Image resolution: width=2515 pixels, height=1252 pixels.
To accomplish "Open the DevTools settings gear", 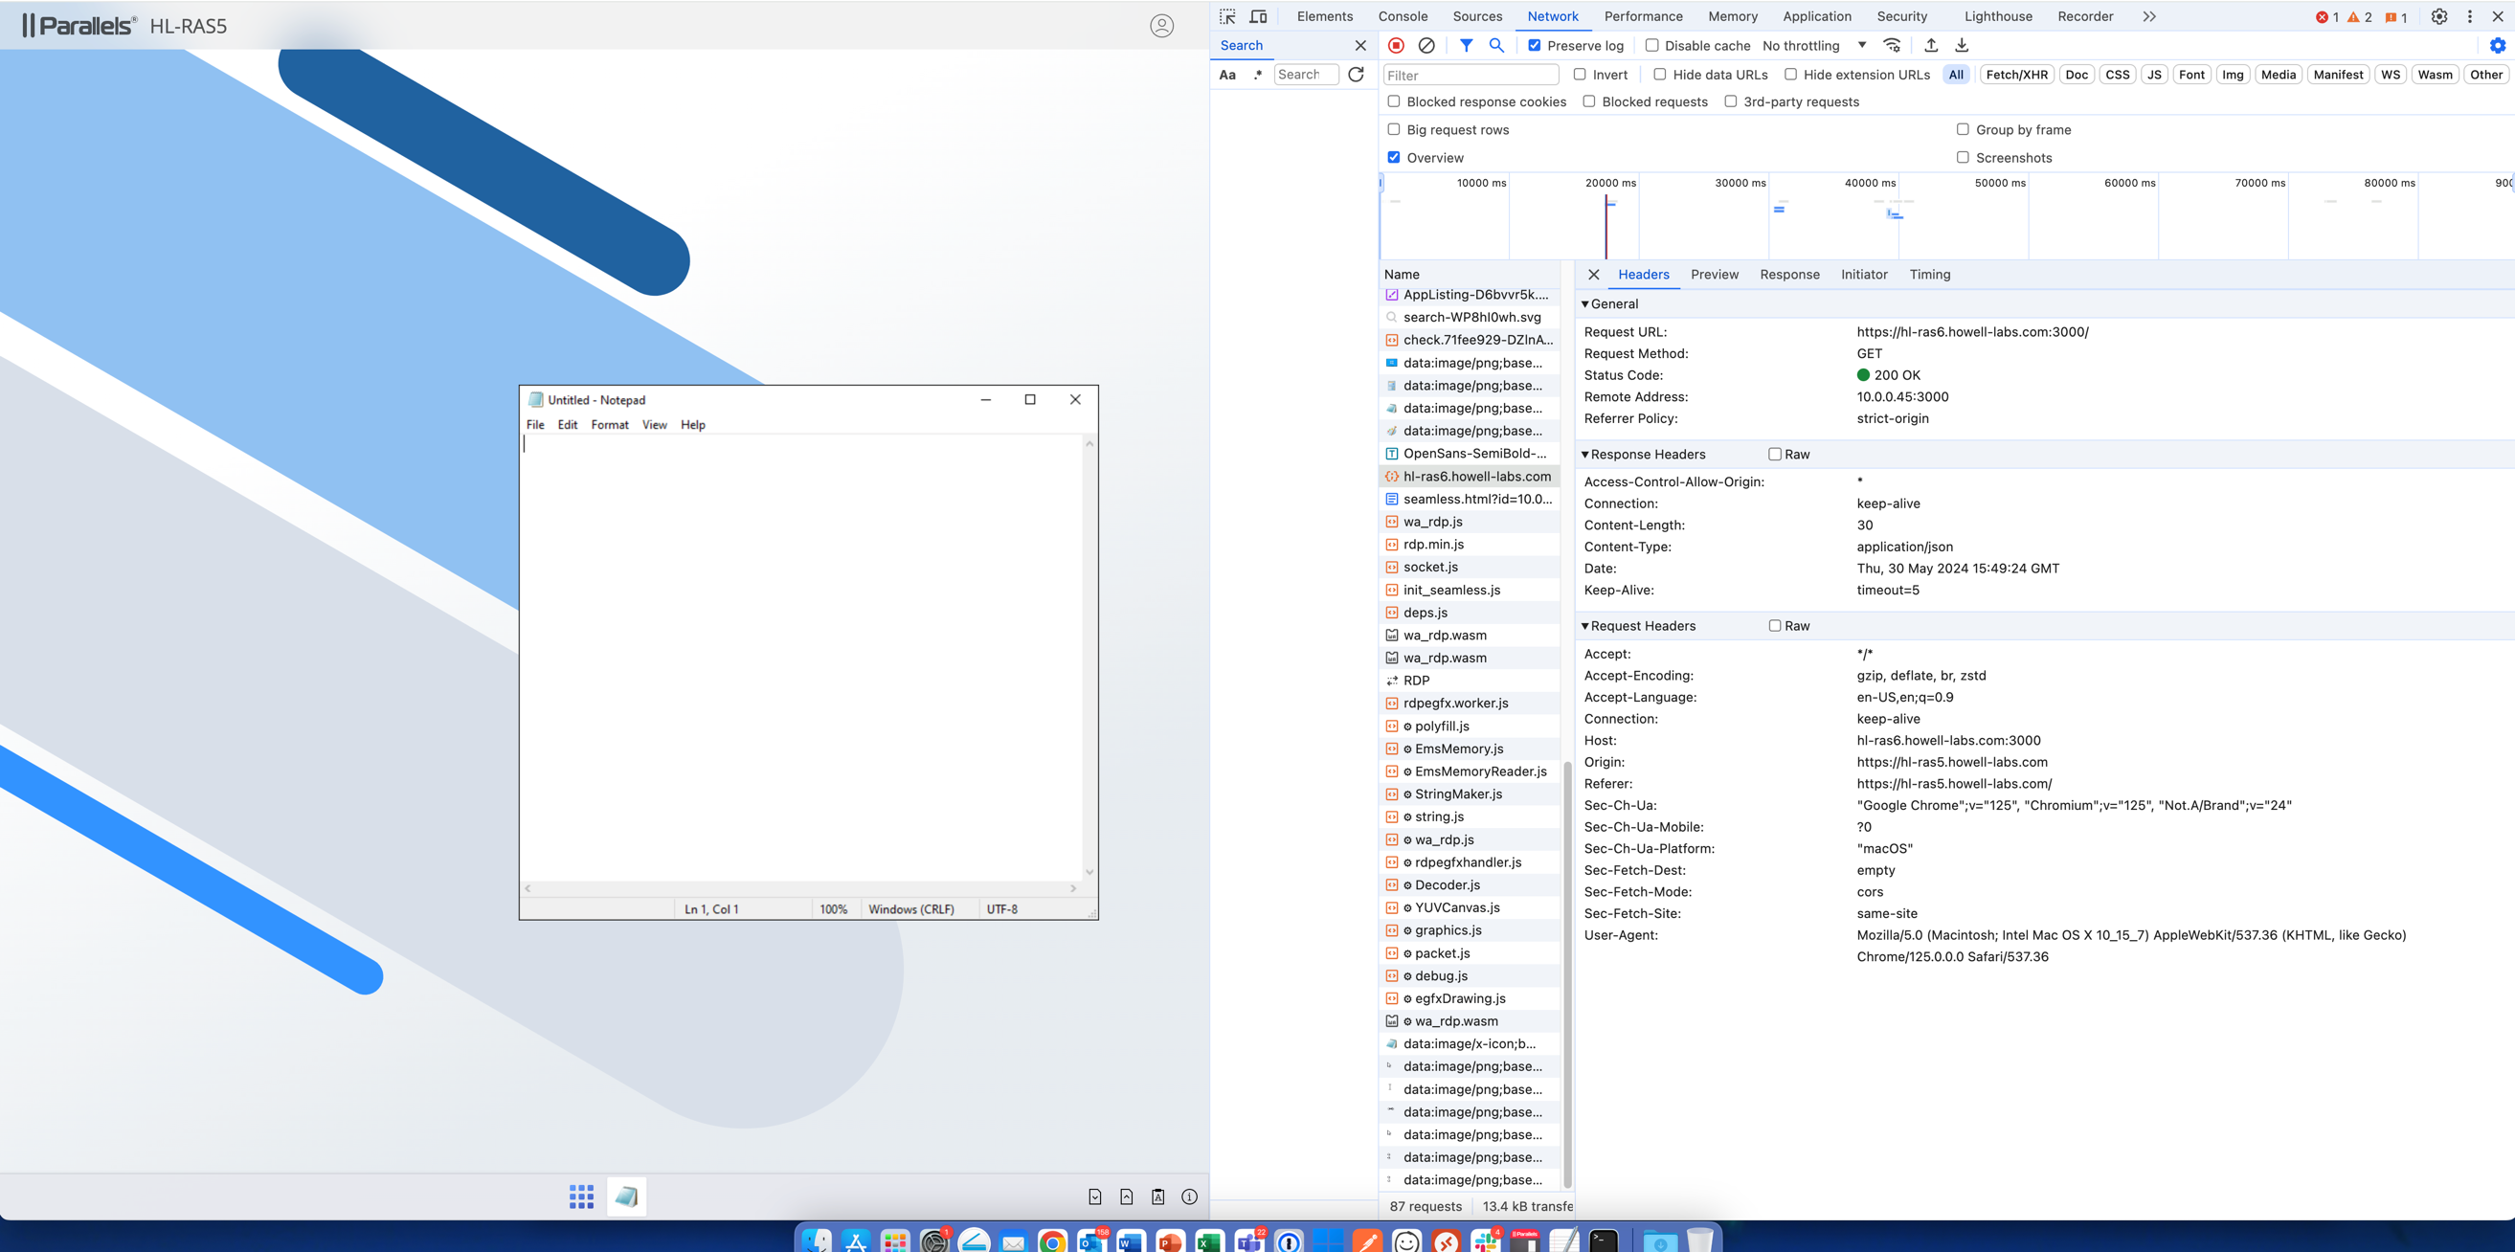I will 2438,16.
